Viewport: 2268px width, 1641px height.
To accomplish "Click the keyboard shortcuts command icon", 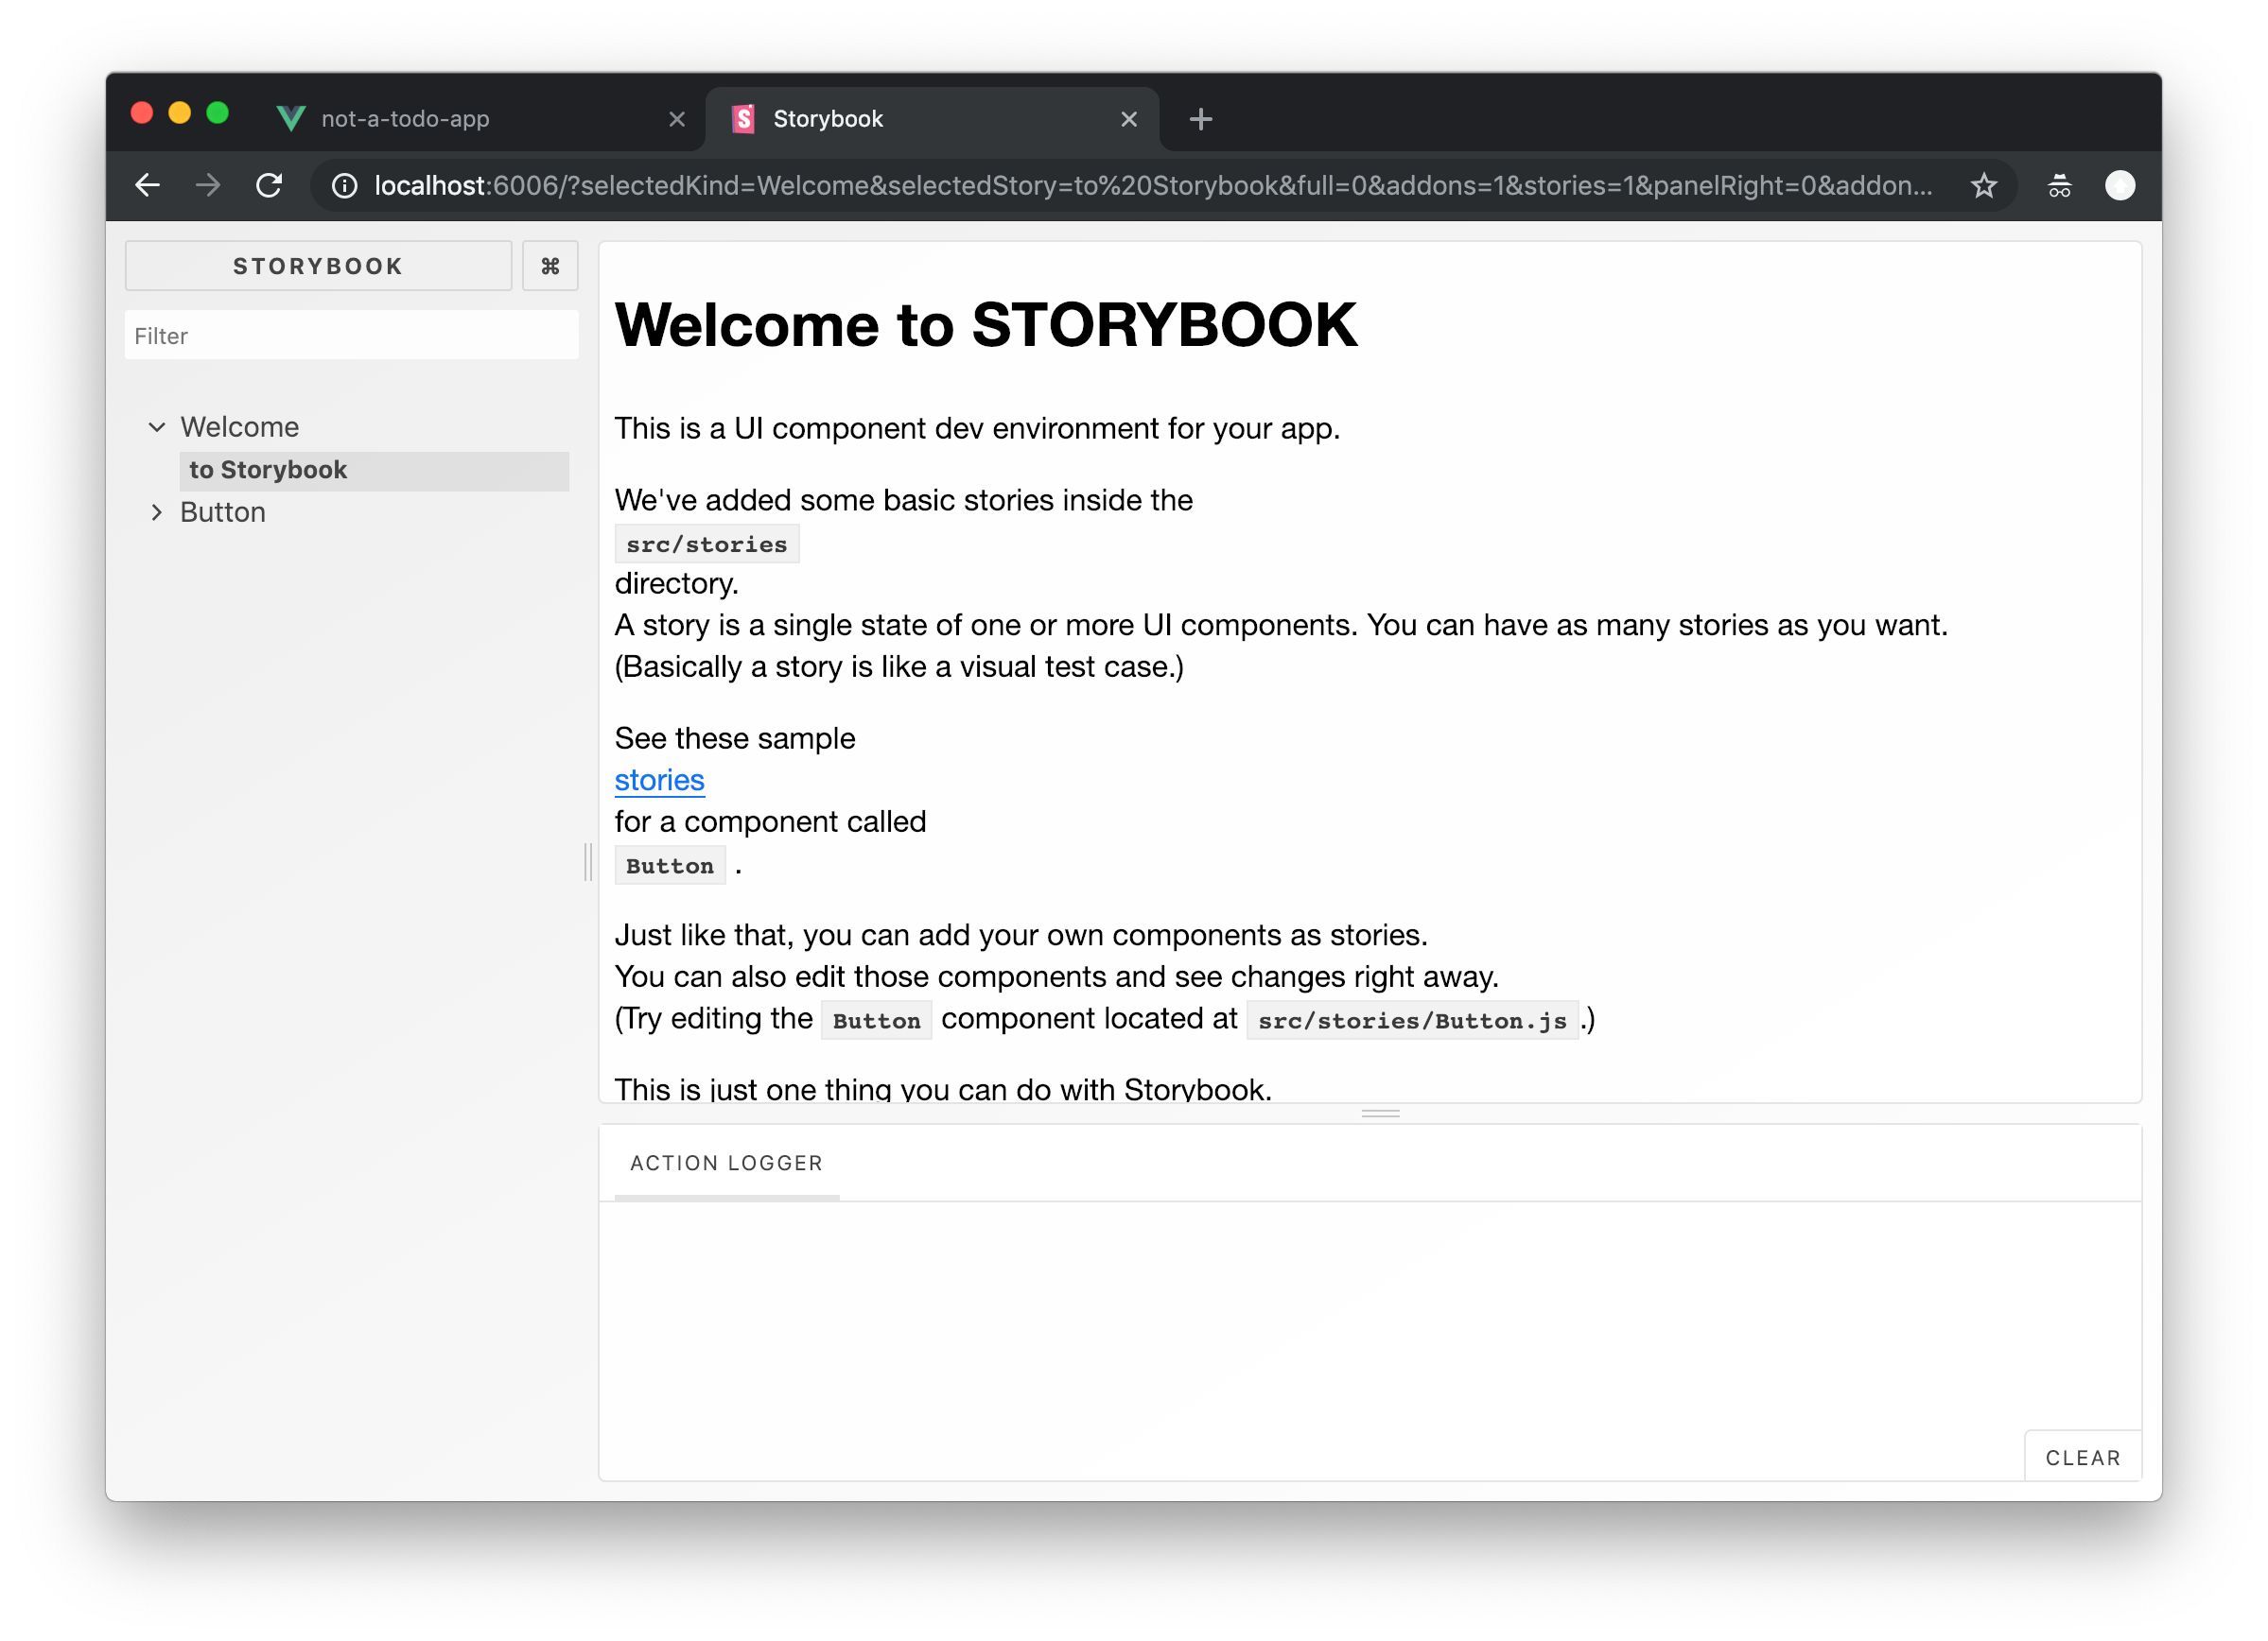I will [x=550, y=266].
